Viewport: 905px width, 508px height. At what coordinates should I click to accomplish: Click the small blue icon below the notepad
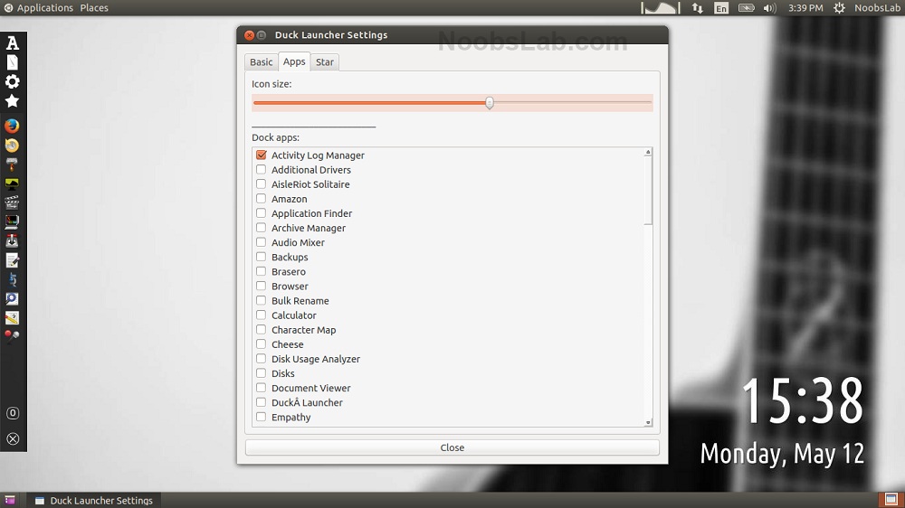(x=12, y=279)
